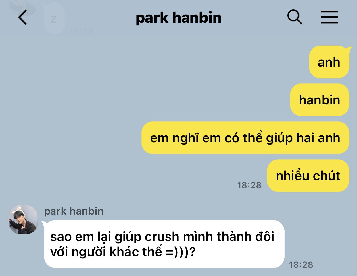Tap the sender name above white message
Viewport: 357px width, 276px height.
(x=74, y=211)
